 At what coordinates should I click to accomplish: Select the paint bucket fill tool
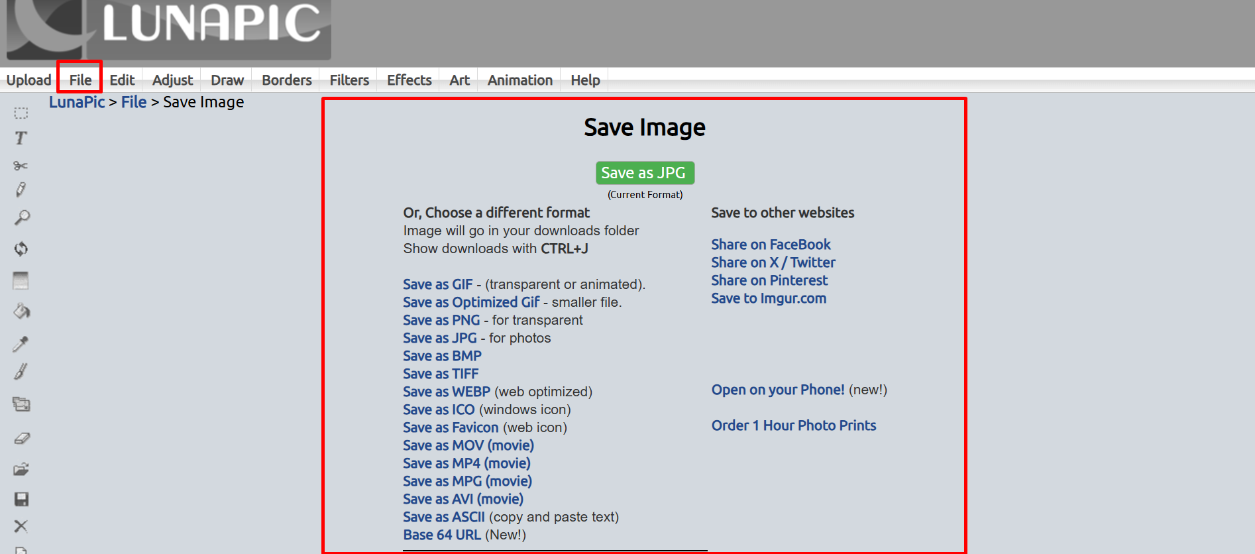[x=22, y=311]
